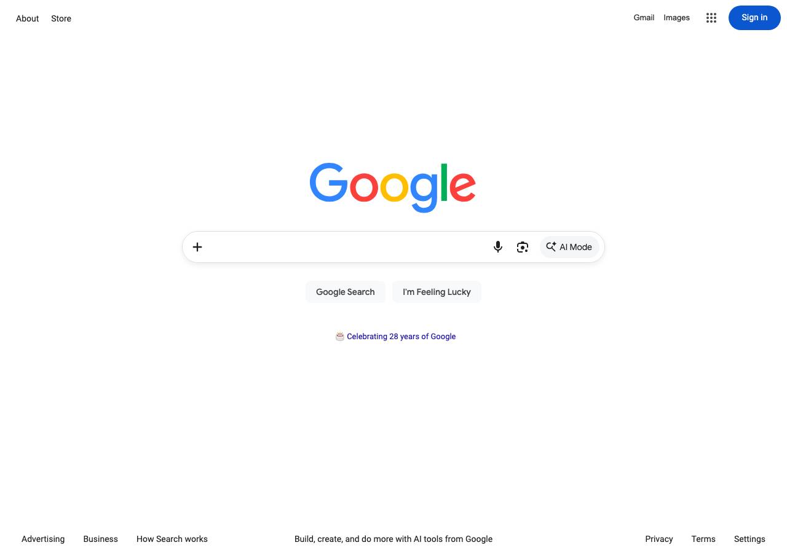Activate AI Mode in the search bar
This screenshot has width=787, height=553.
pos(569,247)
